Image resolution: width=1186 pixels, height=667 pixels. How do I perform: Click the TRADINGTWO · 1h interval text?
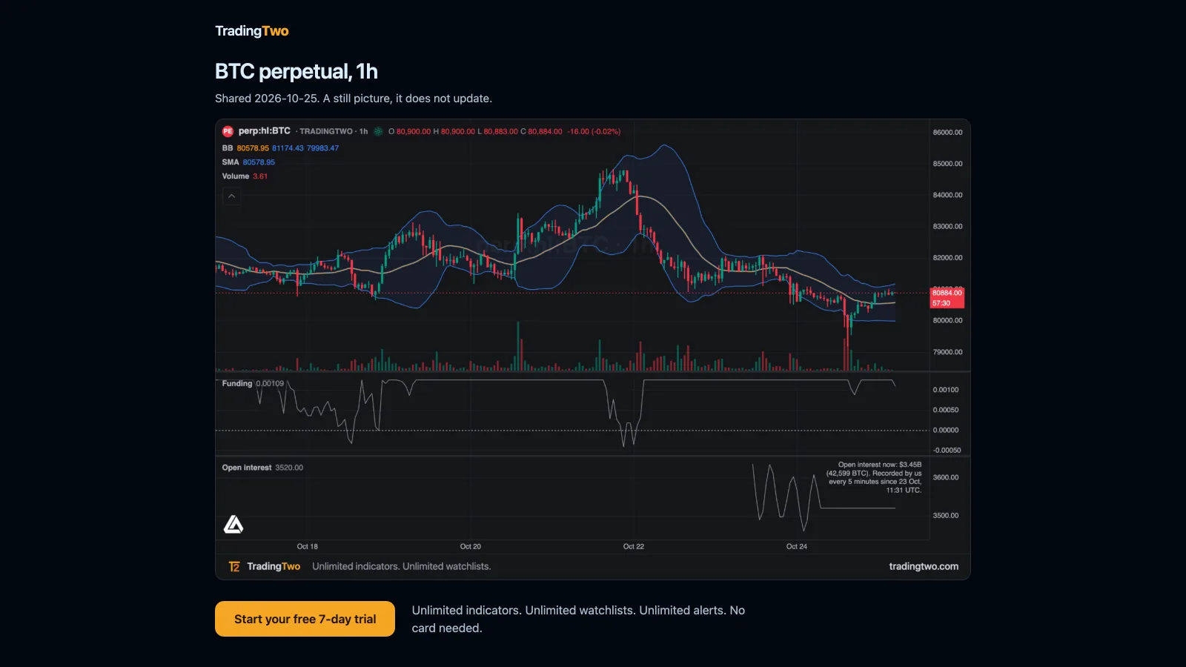click(x=334, y=131)
